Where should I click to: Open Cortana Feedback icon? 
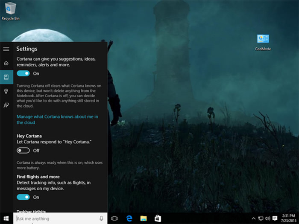click(x=6, y=105)
